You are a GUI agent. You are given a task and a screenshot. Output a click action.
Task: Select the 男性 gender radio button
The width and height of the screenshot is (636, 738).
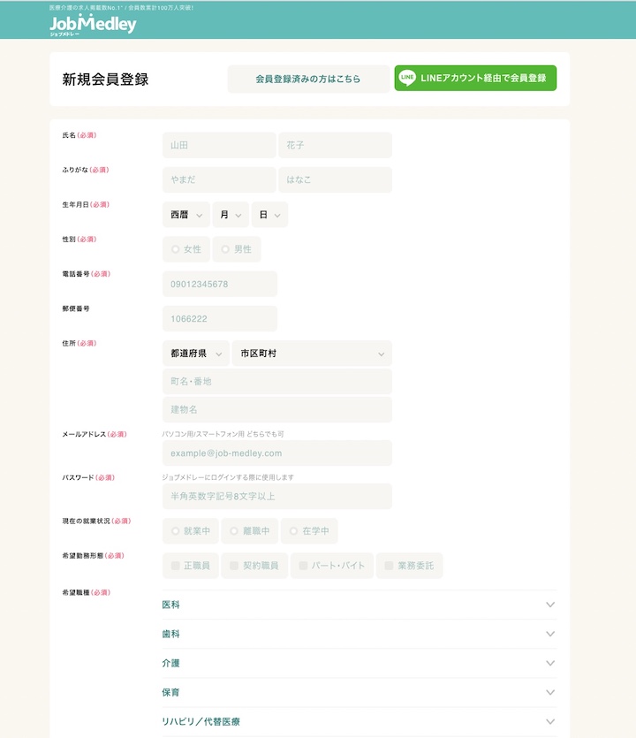click(225, 249)
